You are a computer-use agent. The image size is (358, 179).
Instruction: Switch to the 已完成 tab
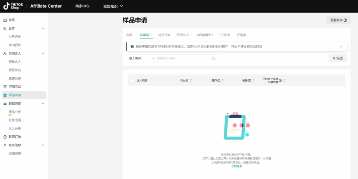tap(225, 35)
